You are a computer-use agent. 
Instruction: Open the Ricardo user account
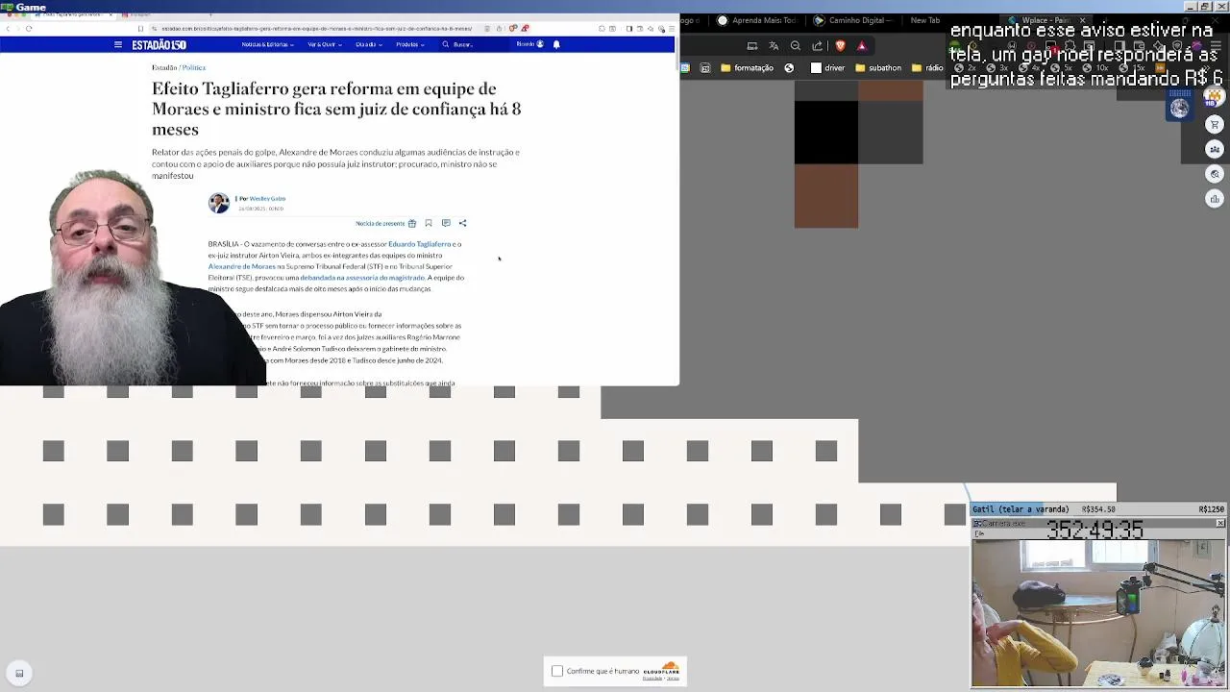pos(529,44)
